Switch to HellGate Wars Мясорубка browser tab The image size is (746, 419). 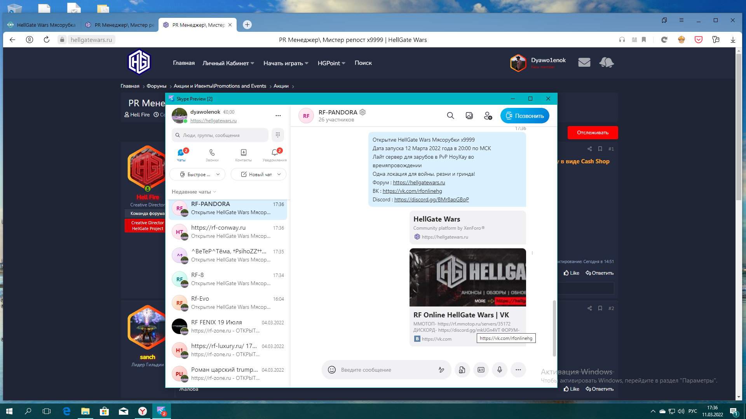[x=42, y=25]
